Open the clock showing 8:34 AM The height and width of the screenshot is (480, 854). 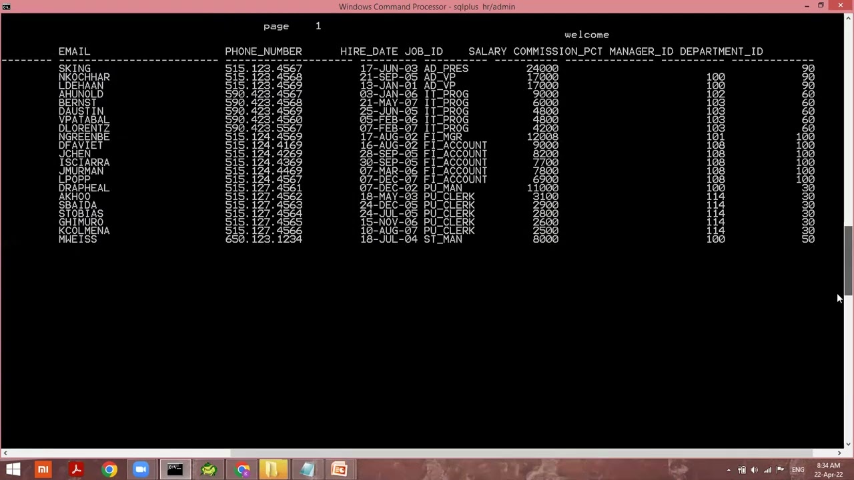point(829,465)
